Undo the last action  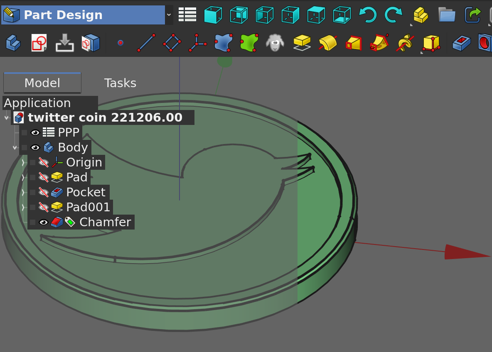click(368, 15)
